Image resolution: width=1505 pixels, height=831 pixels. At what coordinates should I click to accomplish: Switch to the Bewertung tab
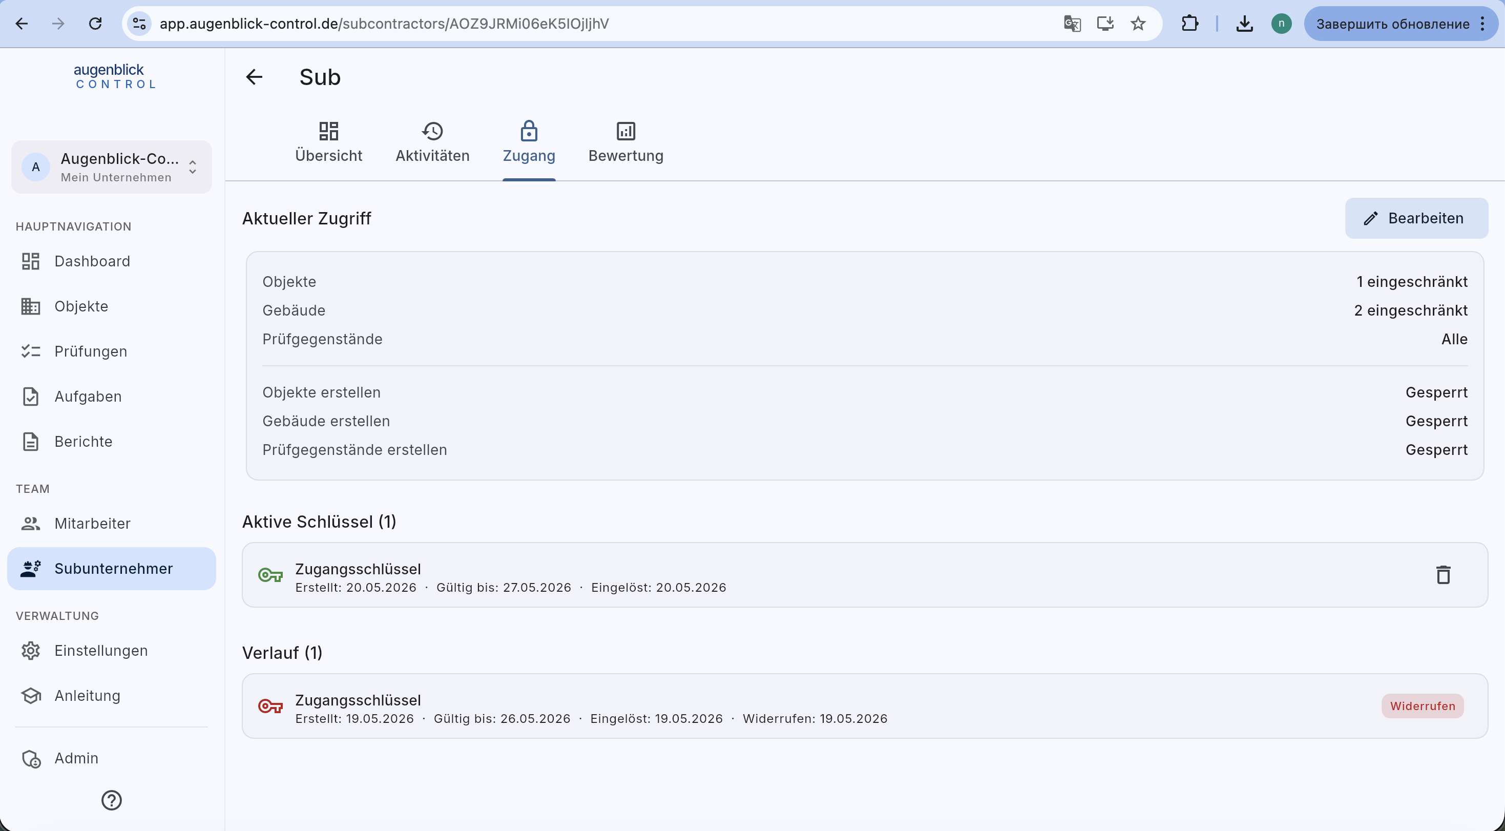point(626,142)
